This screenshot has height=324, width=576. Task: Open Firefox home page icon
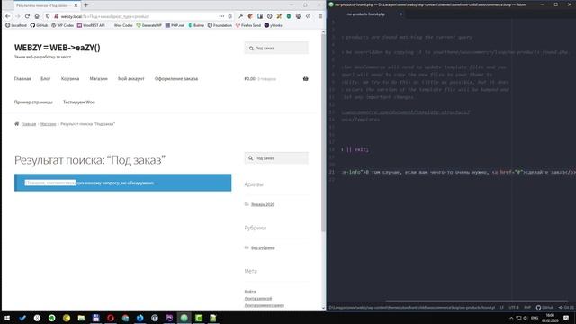click(37, 16)
